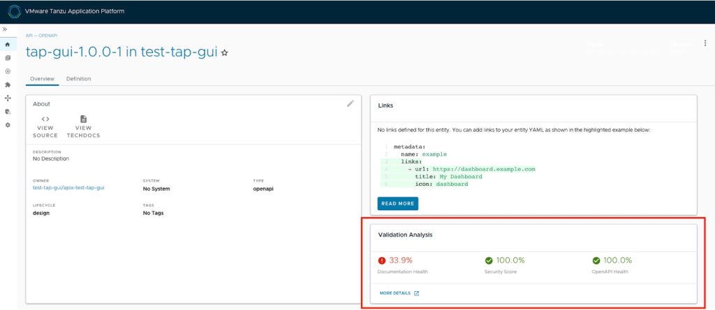Image resolution: width=715 pixels, height=310 pixels.
Task: Switch to the Overview tab
Action: (42, 79)
